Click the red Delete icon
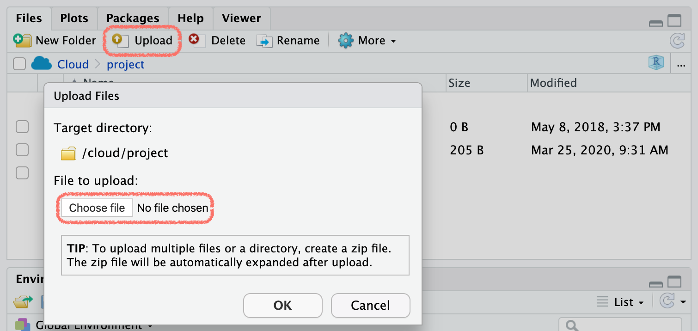The width and height of the screenshot is (698, 331). [x=195, y=40]
